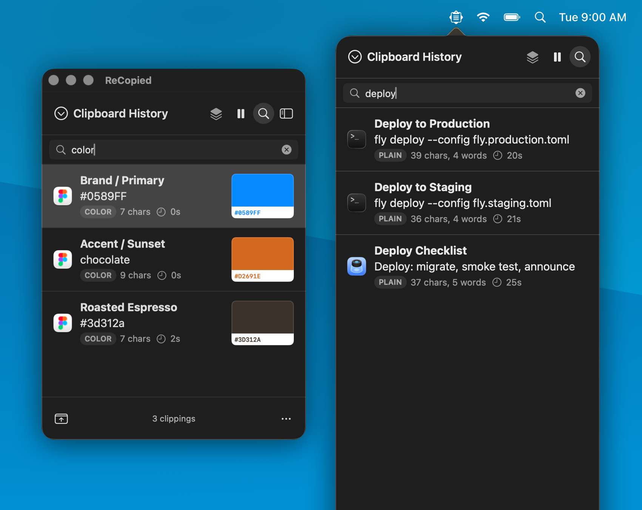The height and width of the screenshot is (510, 642).
Task: Select the Deploy to Production clipping title
Action: click(x=432, y=124)
